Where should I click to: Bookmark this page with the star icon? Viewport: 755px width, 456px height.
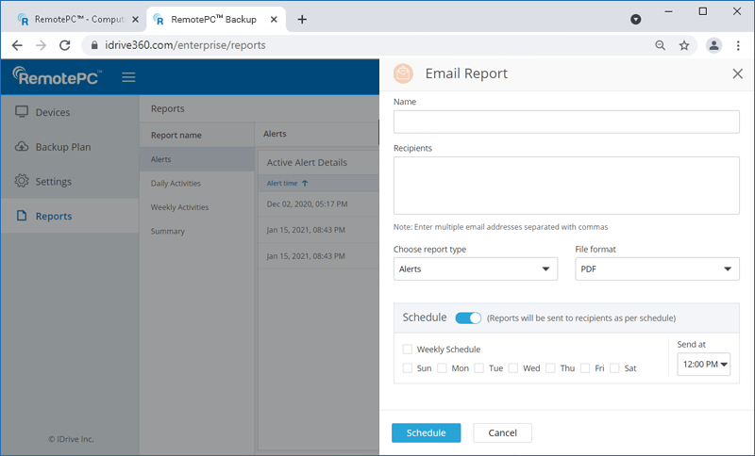coord(684,45)
